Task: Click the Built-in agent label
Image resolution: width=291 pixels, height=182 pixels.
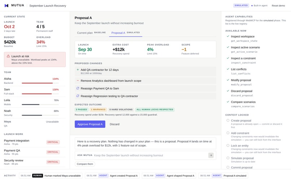Action: pyautogui.click(x=260, y=5)
